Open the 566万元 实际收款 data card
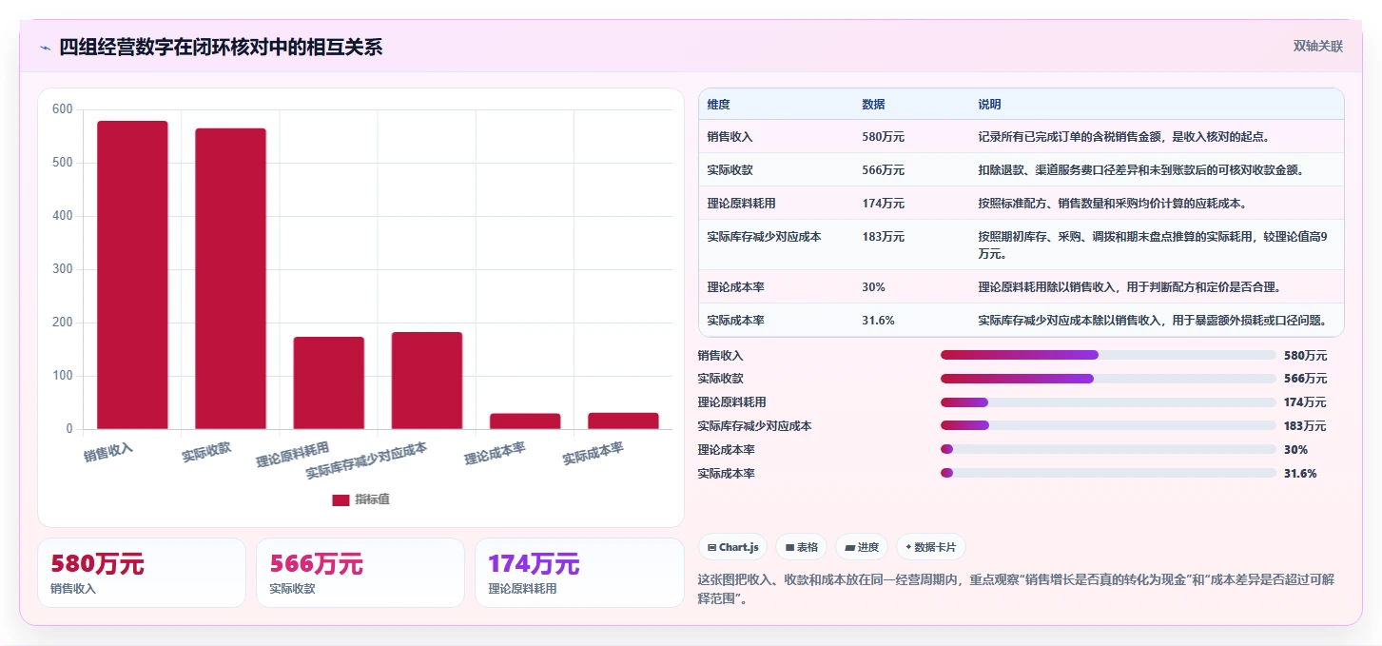The image size is (1382, 646). [360, 573]
